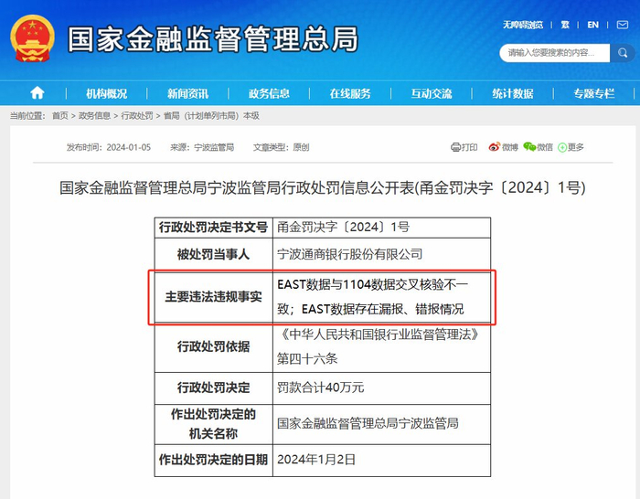This screenshot has height=499, width=640.
Task: Open the 政务信息 menu
Action: 269,93
